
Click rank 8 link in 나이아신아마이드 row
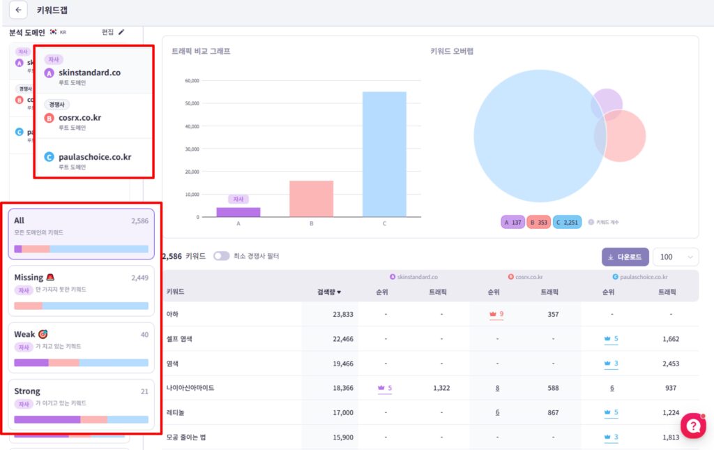[x=497, y=388]
